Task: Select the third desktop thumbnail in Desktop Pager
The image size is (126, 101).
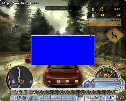Action: pos(24,92)
